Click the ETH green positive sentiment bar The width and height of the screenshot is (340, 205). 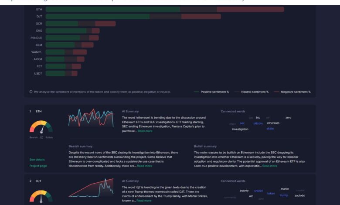click(x=112, y=9)
